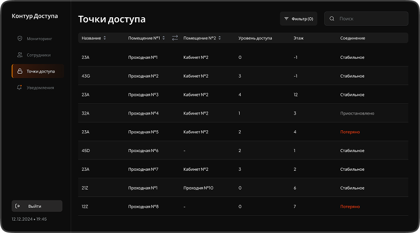This screenshot has width=420, height=233.
Task: Swap rooms using the arrows icon
Action: pos(175,38)
